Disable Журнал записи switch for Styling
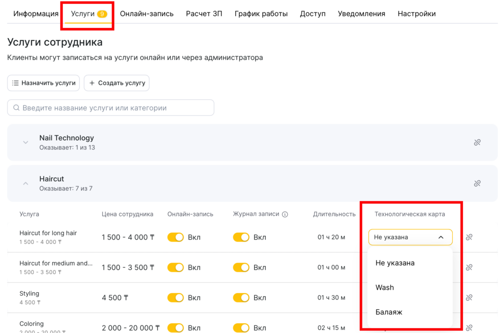Screen dimensions: 504x333 [x=241, y=298]
